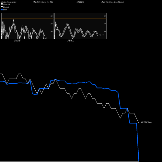This screenshot has height=162, width=162.
Task: Click the 80 level label in FAST chart
Action: click(x=52, y=16)
